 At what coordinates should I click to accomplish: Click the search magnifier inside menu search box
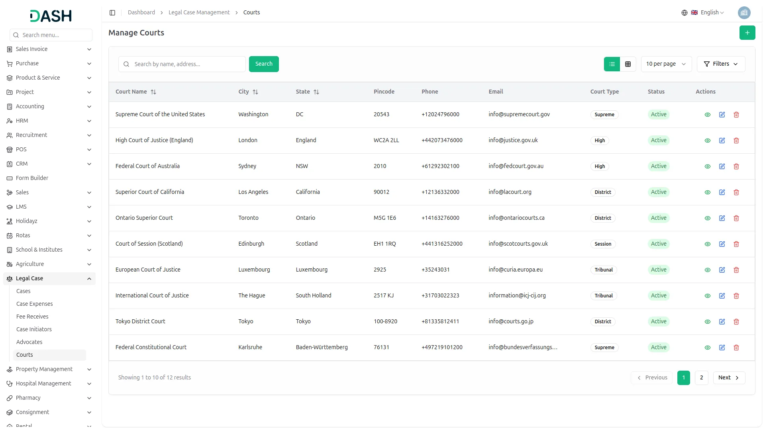pos(16,35)
